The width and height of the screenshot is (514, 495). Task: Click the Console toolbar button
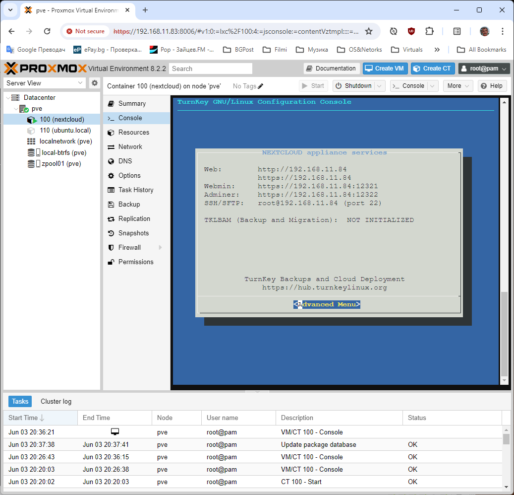click(x=409, y=86)
